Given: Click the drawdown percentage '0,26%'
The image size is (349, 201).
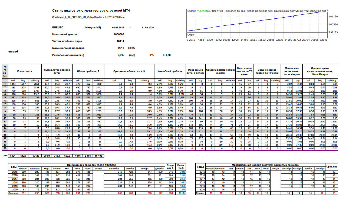Looking at the screenshot, I should point(131,48).
